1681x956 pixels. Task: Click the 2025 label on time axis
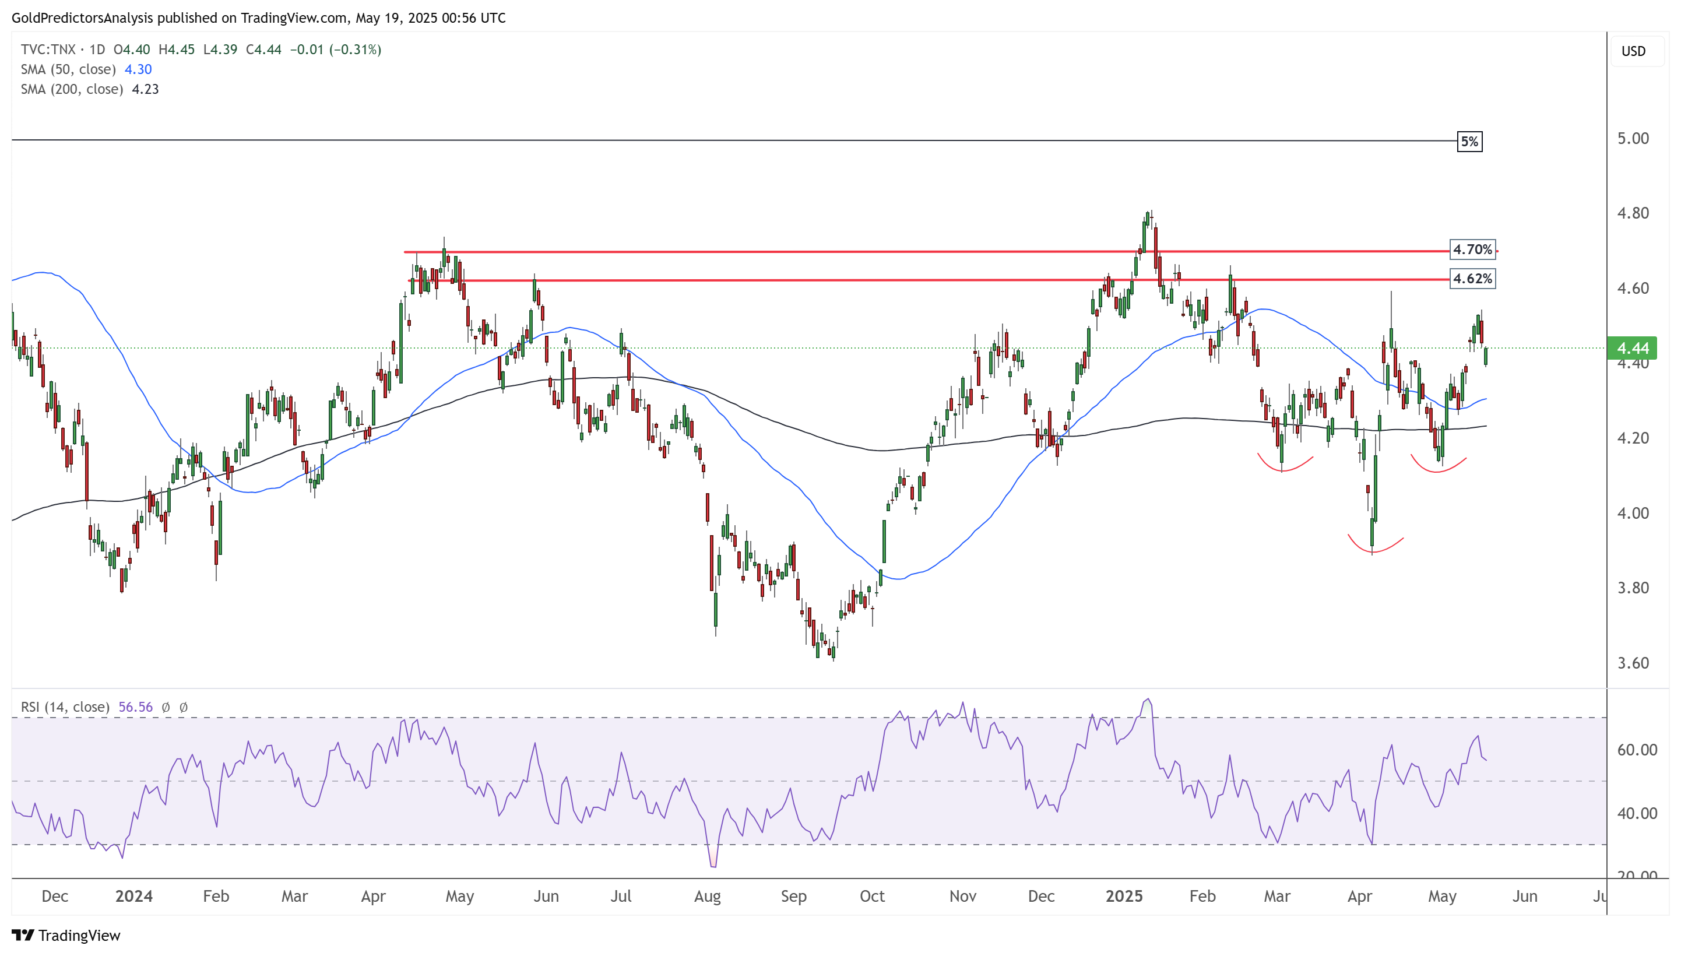[x=1124, y=895]
